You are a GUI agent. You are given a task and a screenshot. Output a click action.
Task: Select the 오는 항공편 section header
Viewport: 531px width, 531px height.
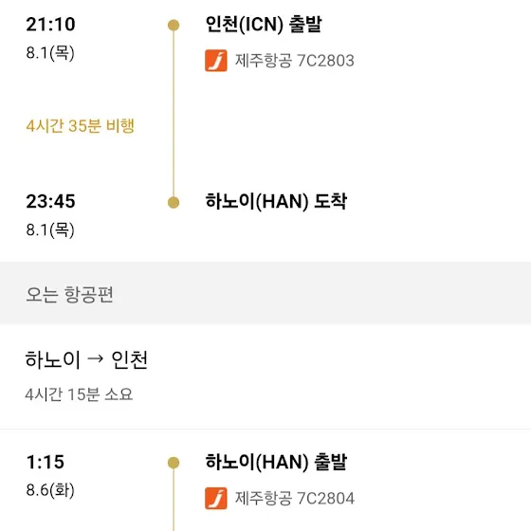(69, 294)
